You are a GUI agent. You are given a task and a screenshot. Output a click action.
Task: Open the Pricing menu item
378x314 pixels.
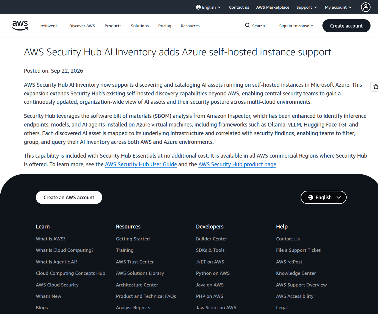(165, 26)
